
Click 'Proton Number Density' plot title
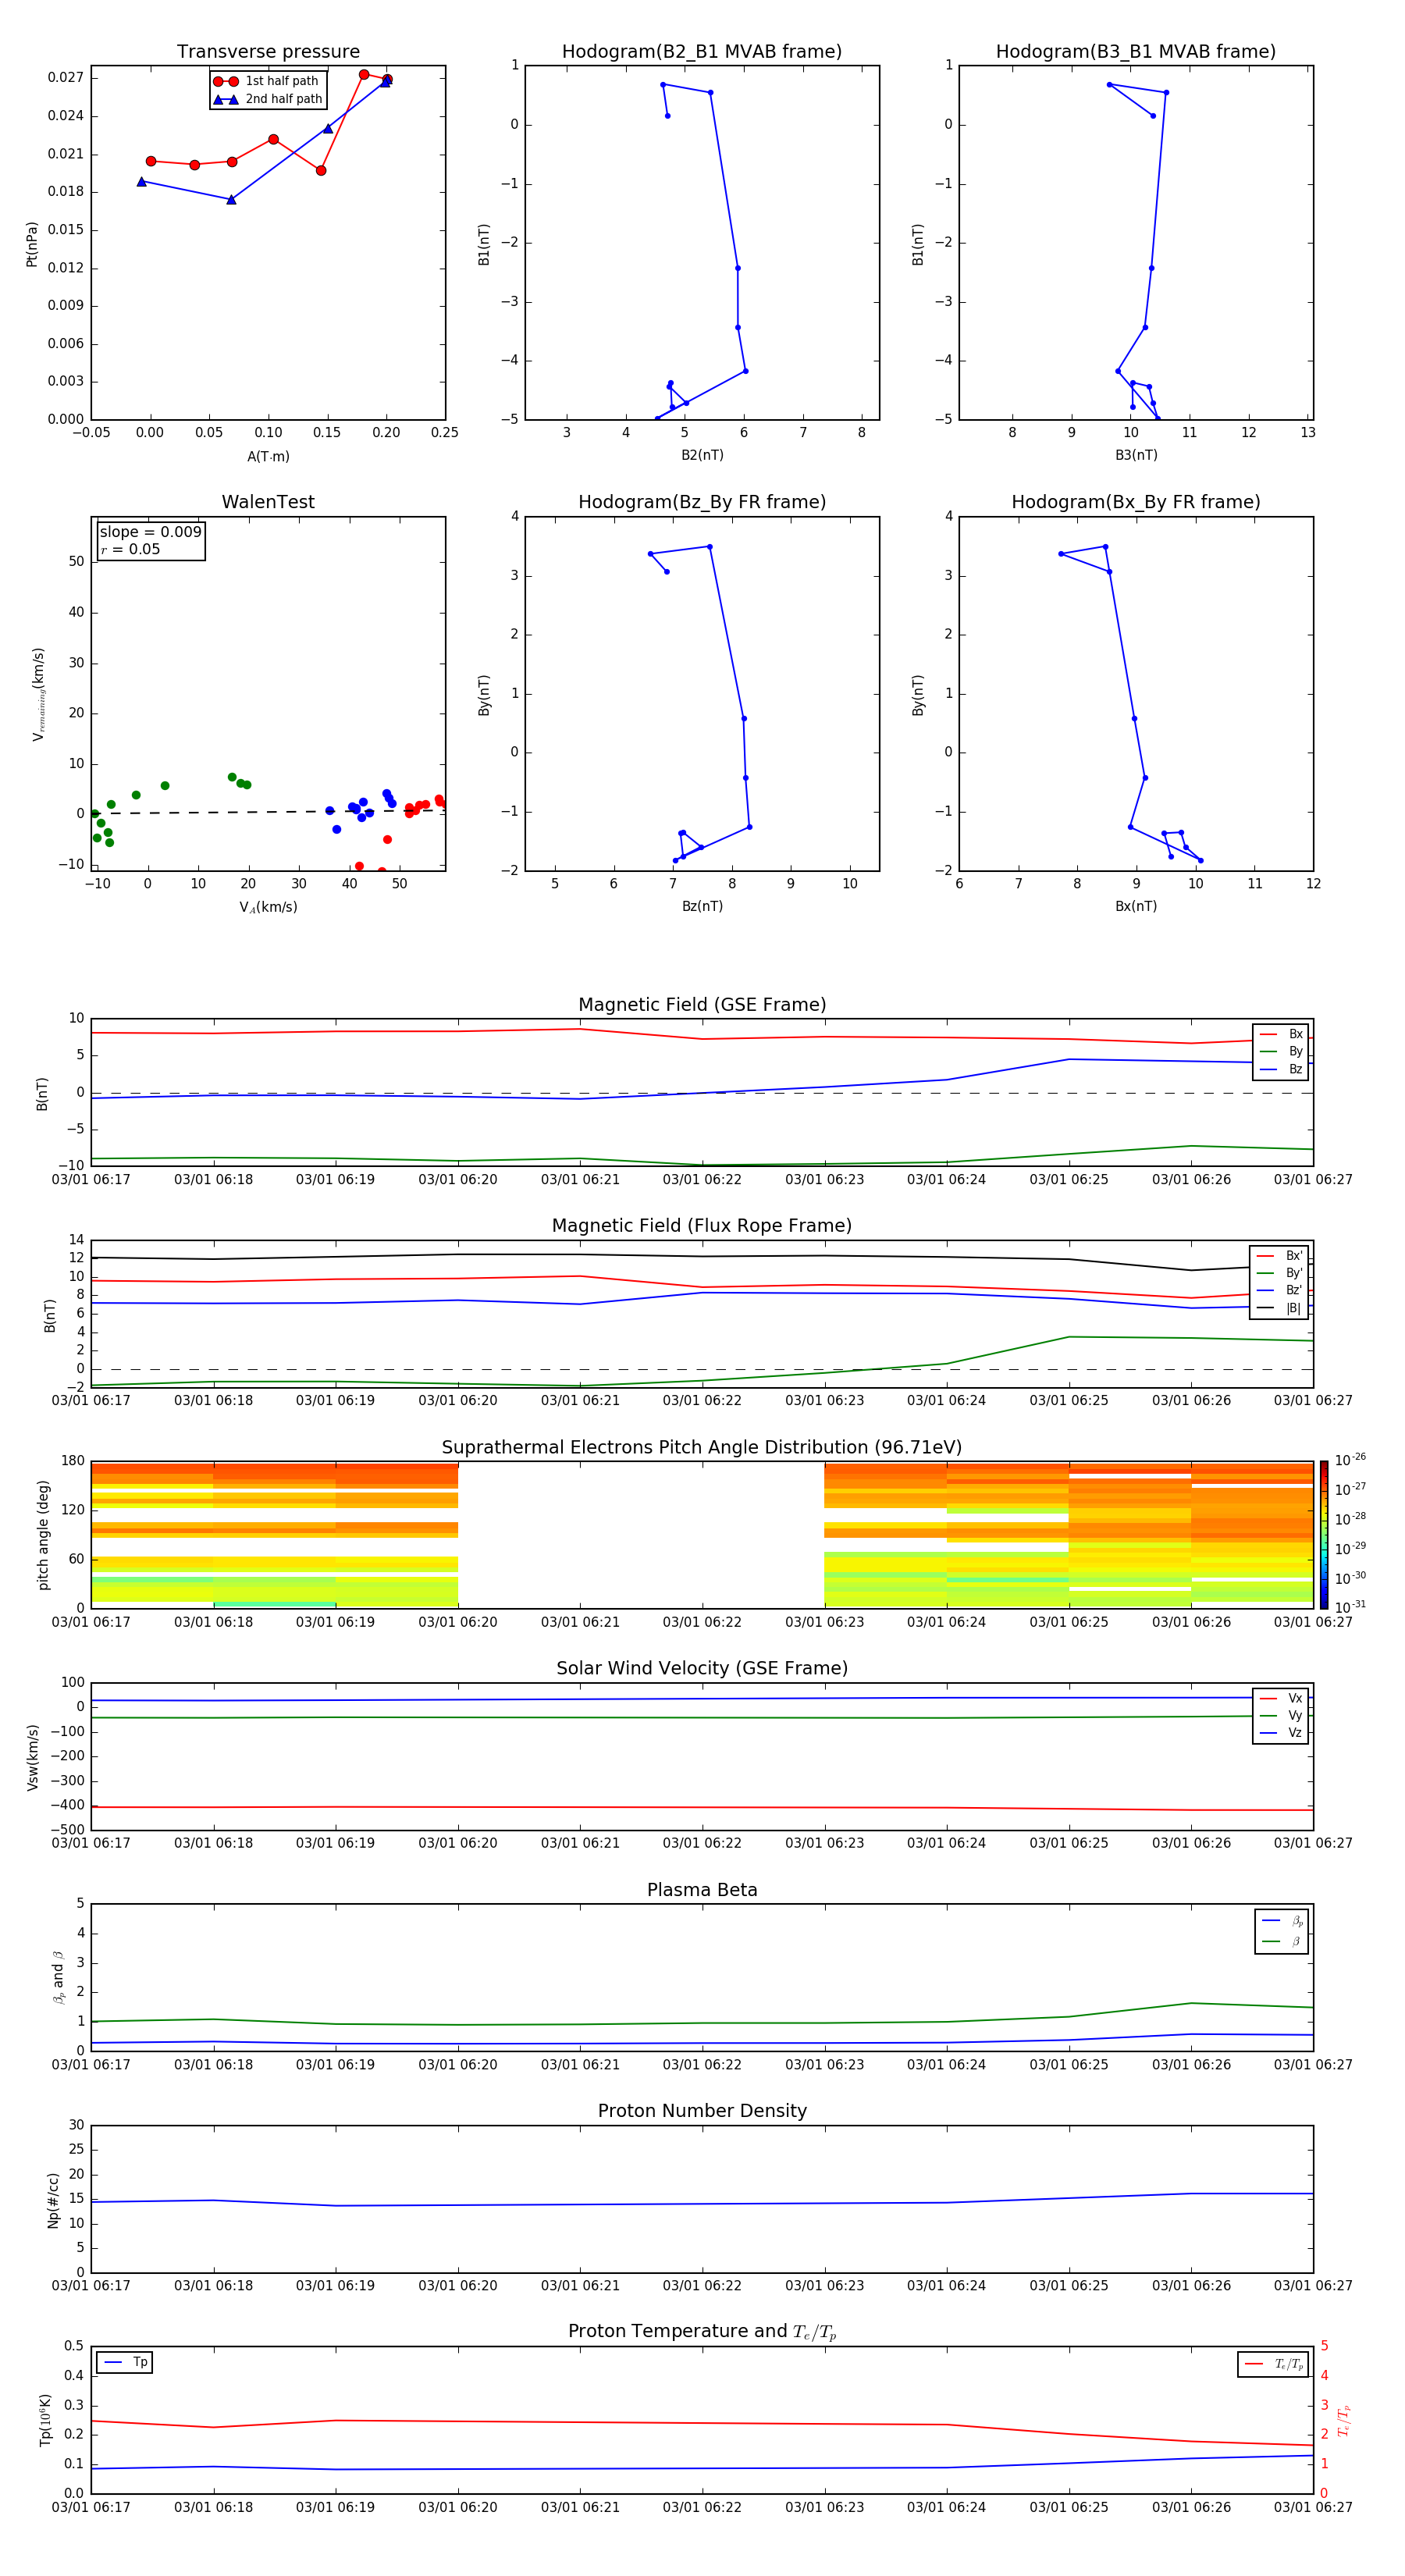pyautogui.click(x=702, y=2111)
